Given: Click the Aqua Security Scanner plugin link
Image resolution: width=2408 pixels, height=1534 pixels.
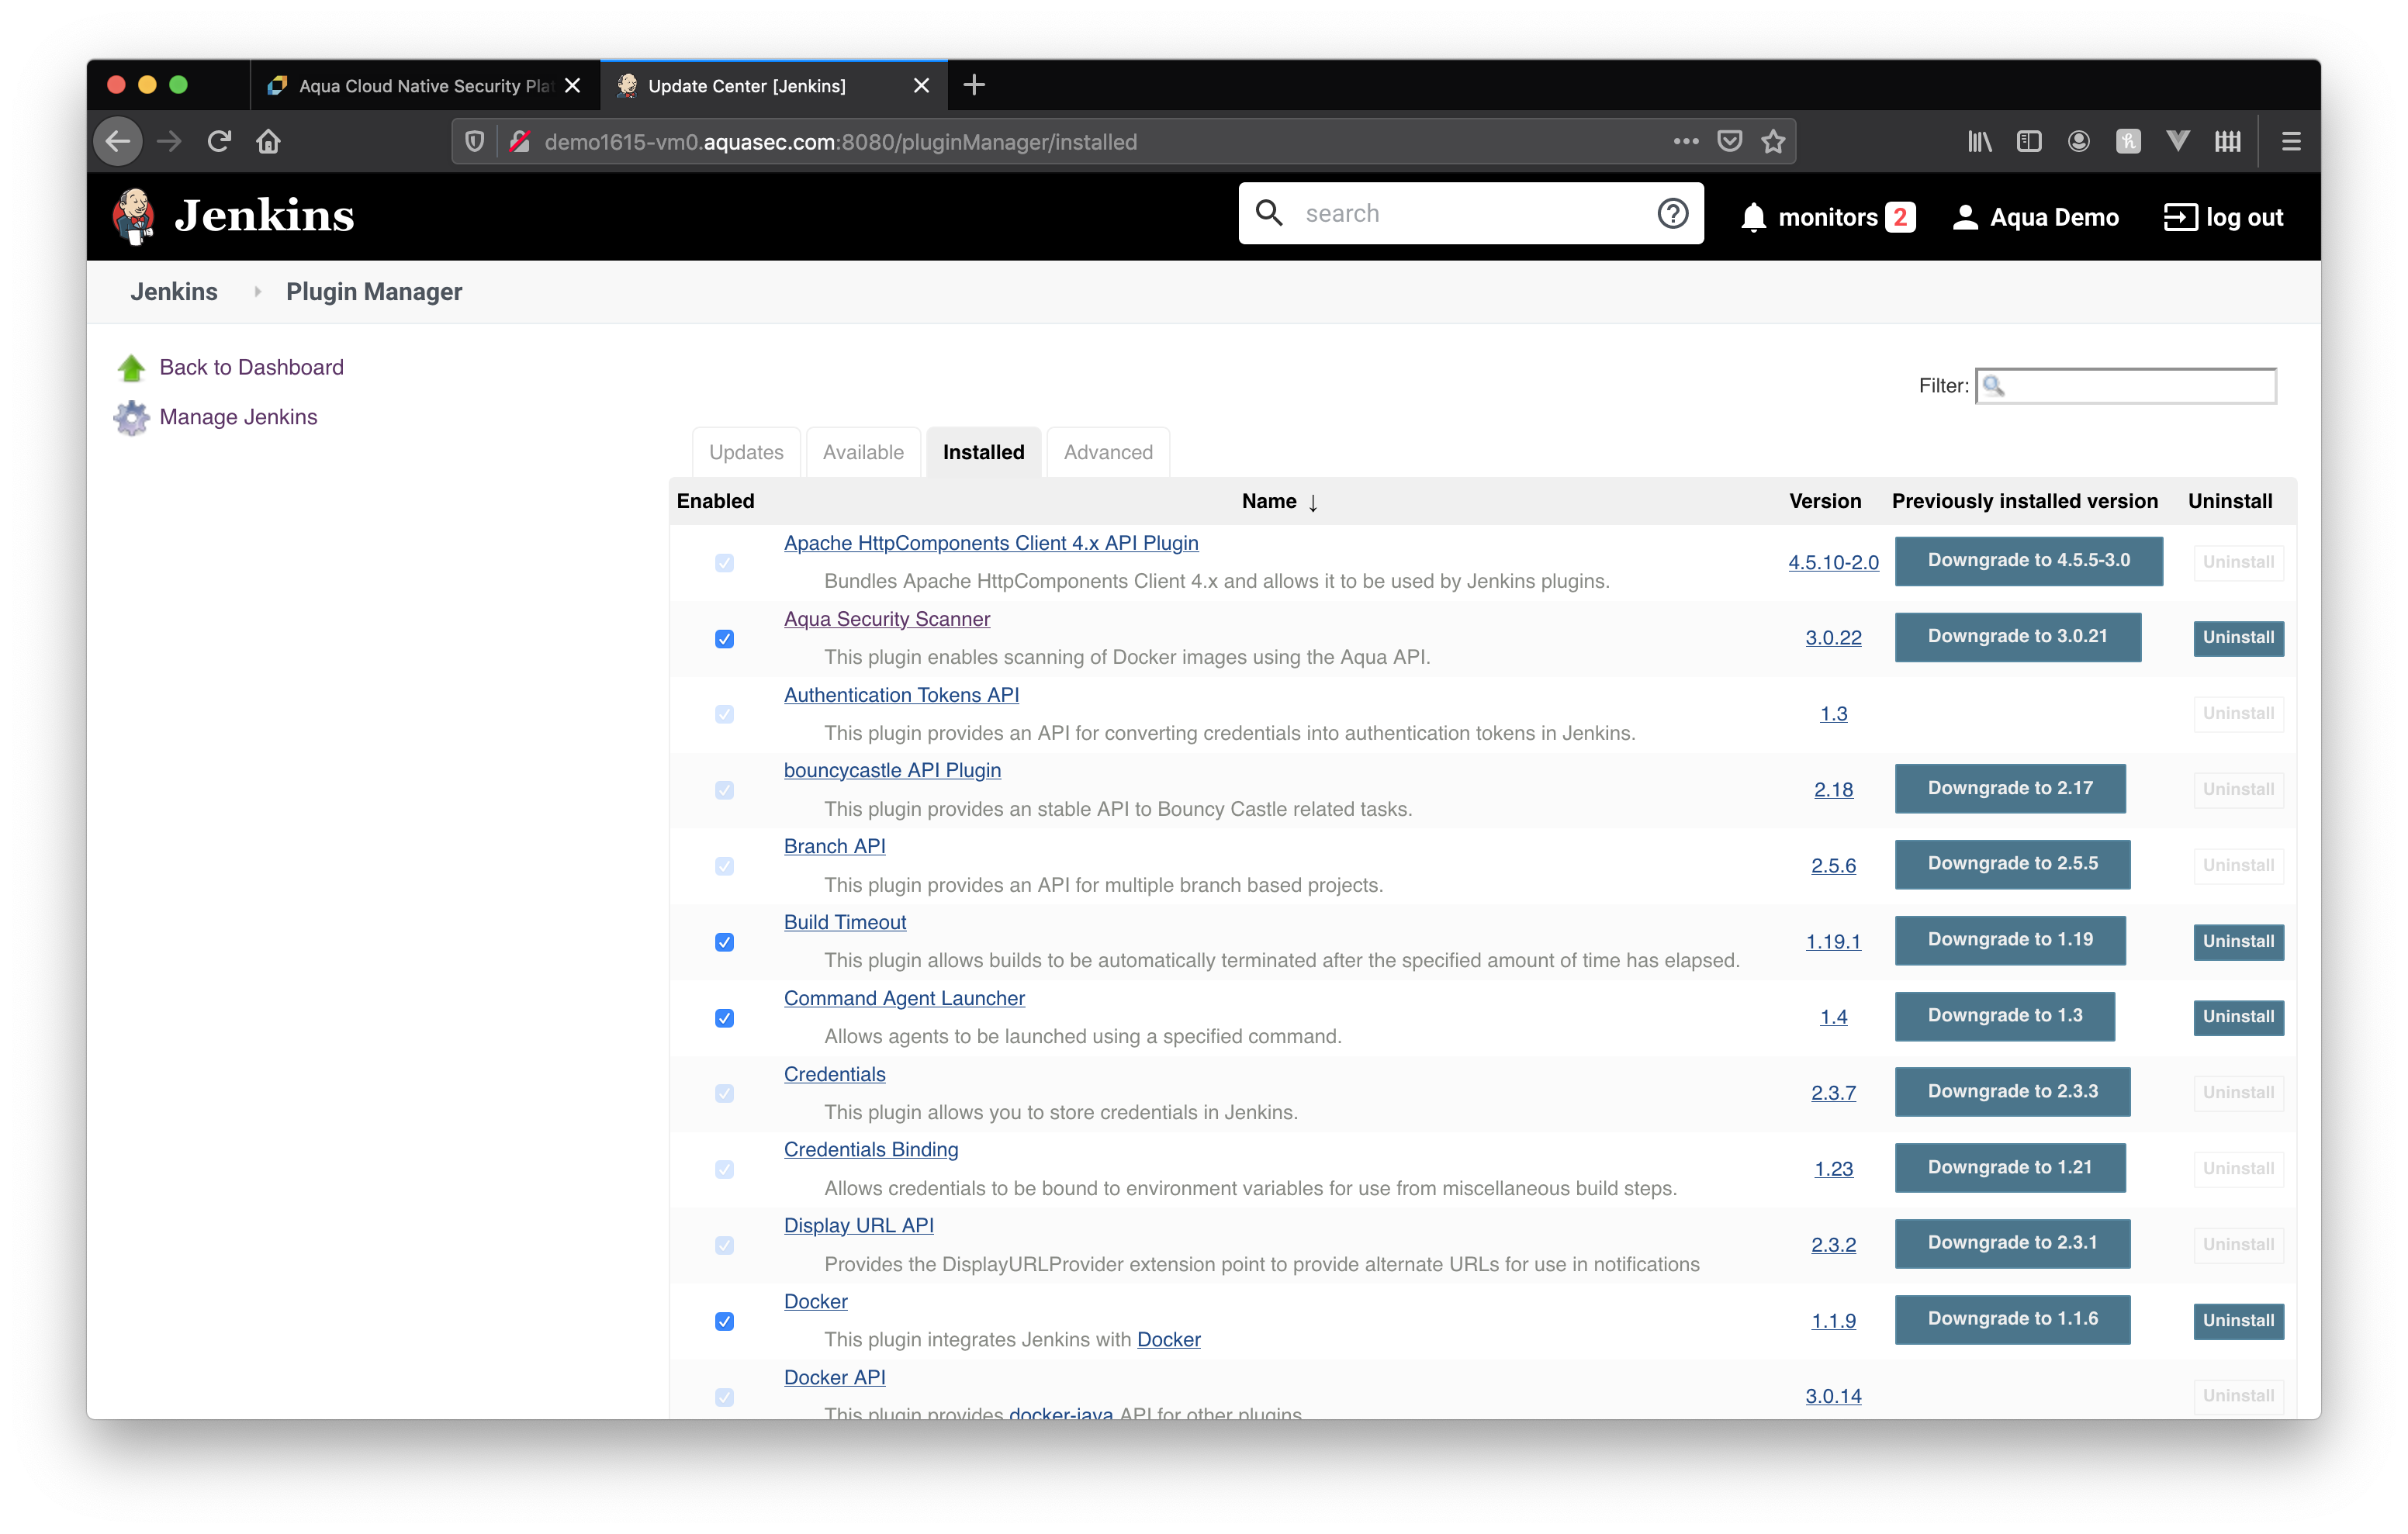Looking at the screenshot, I should [x=888, y=618].
